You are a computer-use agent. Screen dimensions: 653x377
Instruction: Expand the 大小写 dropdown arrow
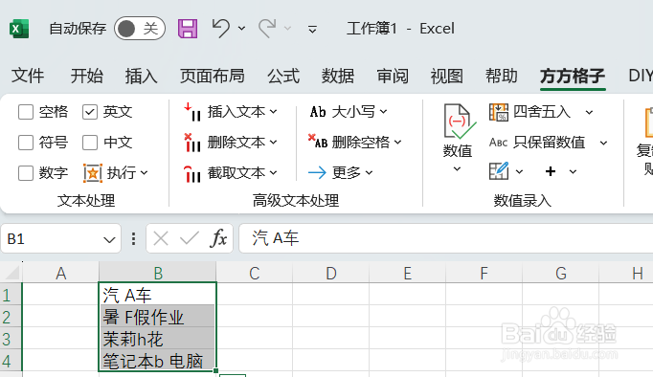point(384,112)
